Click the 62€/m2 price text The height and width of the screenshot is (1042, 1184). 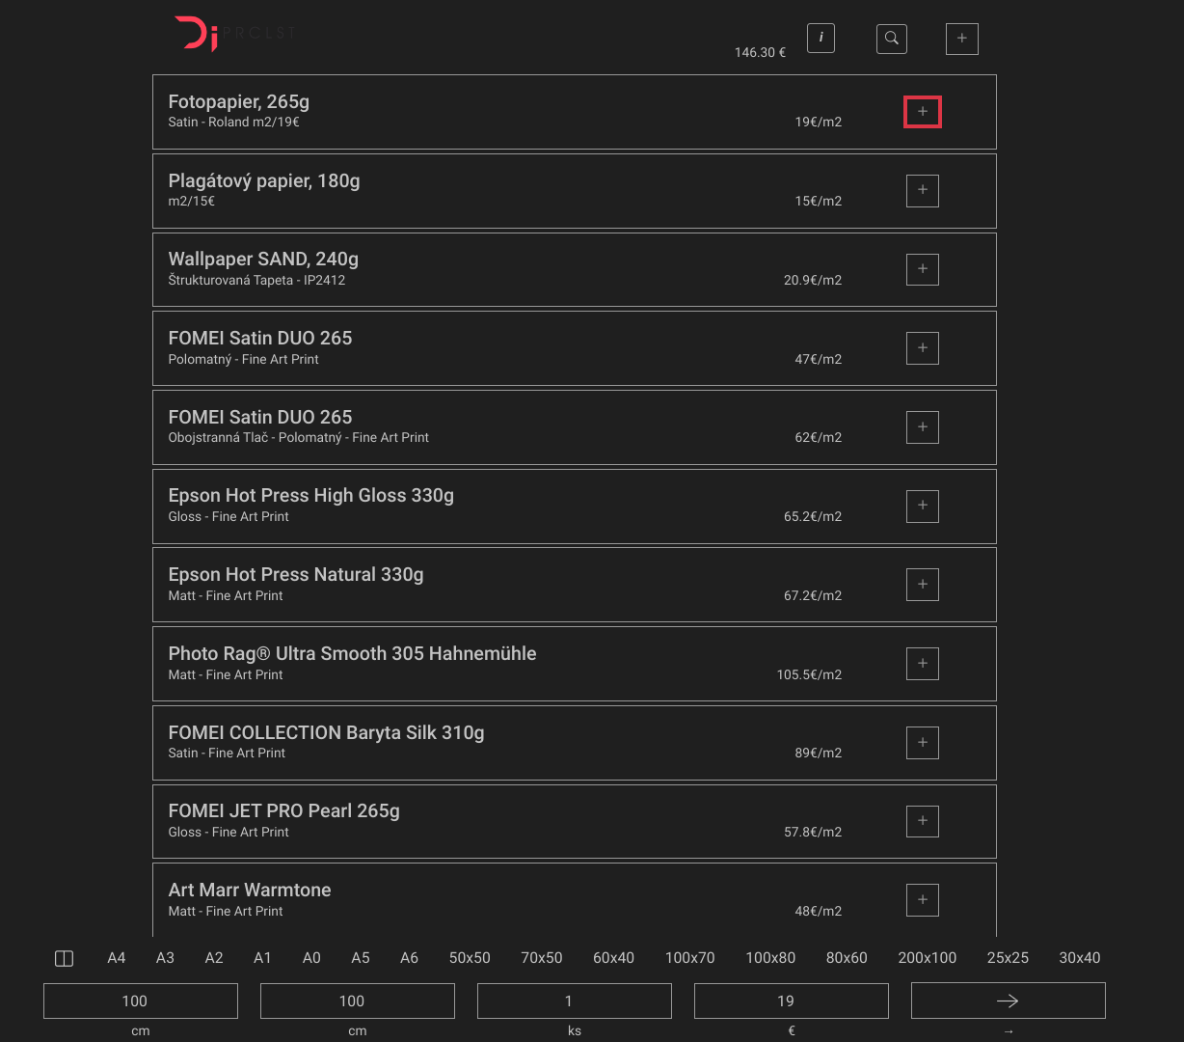[819, 438]
